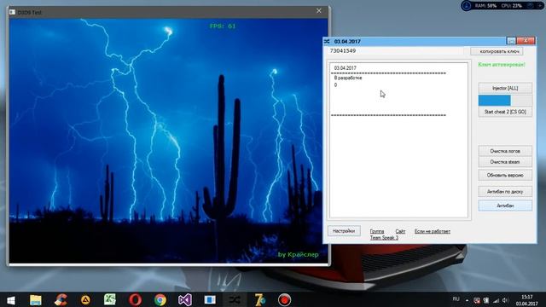This screenshot has width=546, height=307.
Task: Switch to the D3D9 Test taskbar window icon
Action: [210, 299]
